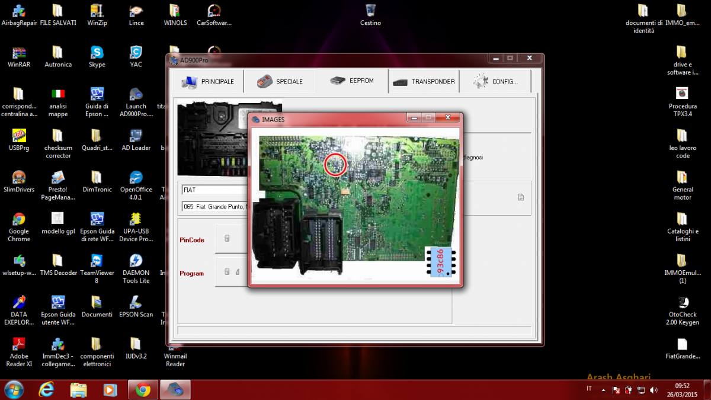This screenshot has height=400, width=711.
Task: Open the ImmDec3 desktop shortcut
Action: pos(57,351)
